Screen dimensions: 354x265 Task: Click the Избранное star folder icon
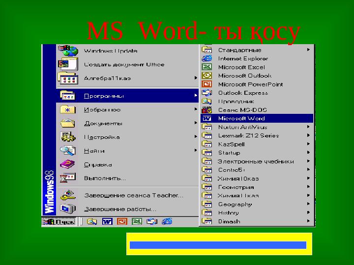tap(67, 109)
